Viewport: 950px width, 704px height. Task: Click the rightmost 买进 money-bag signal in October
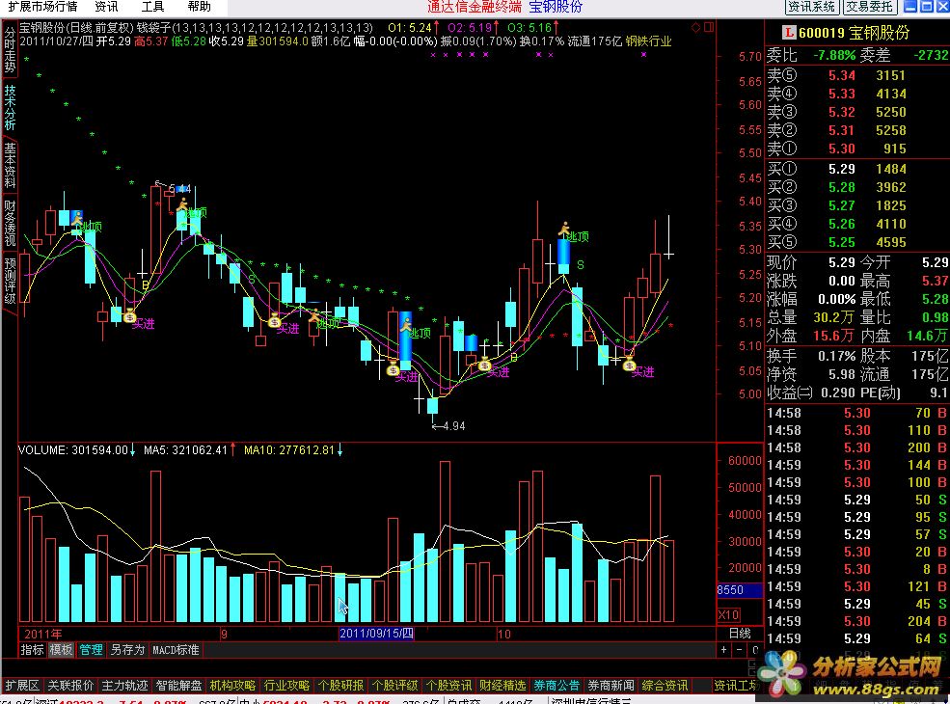pos(629,365)
